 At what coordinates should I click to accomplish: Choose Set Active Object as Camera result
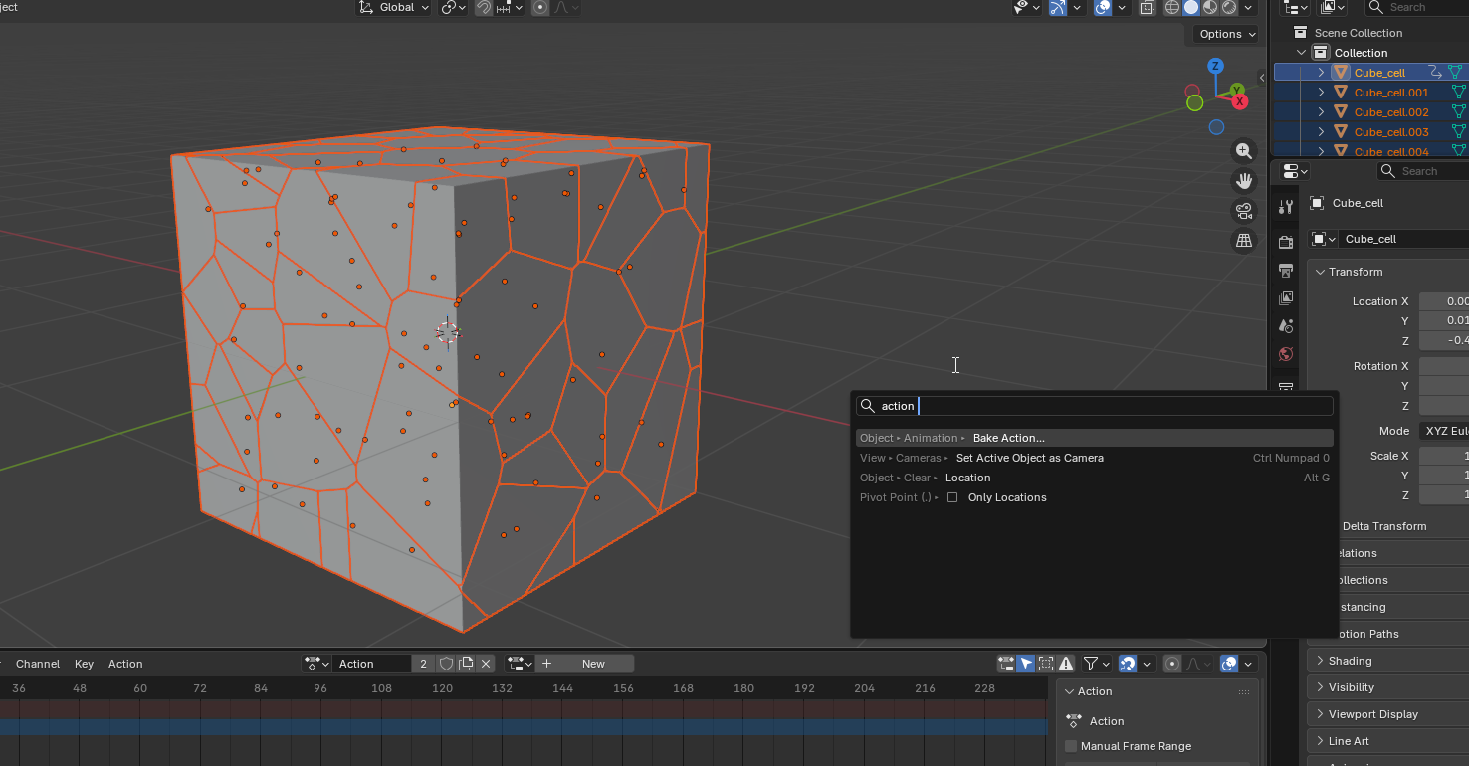[1094, 458]
